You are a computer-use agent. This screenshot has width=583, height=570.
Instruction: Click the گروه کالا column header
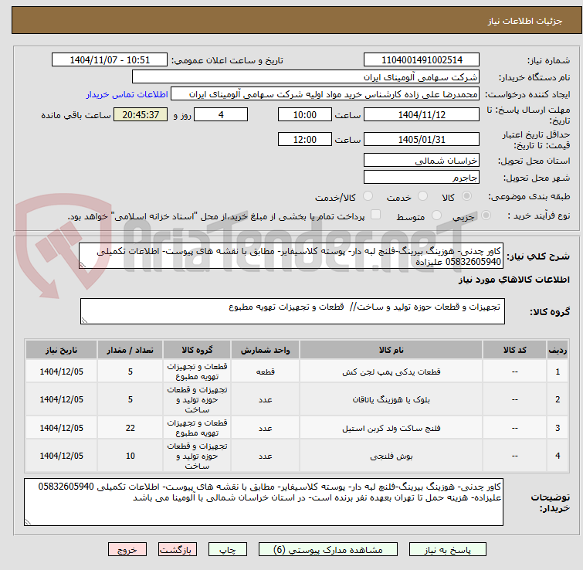click(x=197, y=350)
